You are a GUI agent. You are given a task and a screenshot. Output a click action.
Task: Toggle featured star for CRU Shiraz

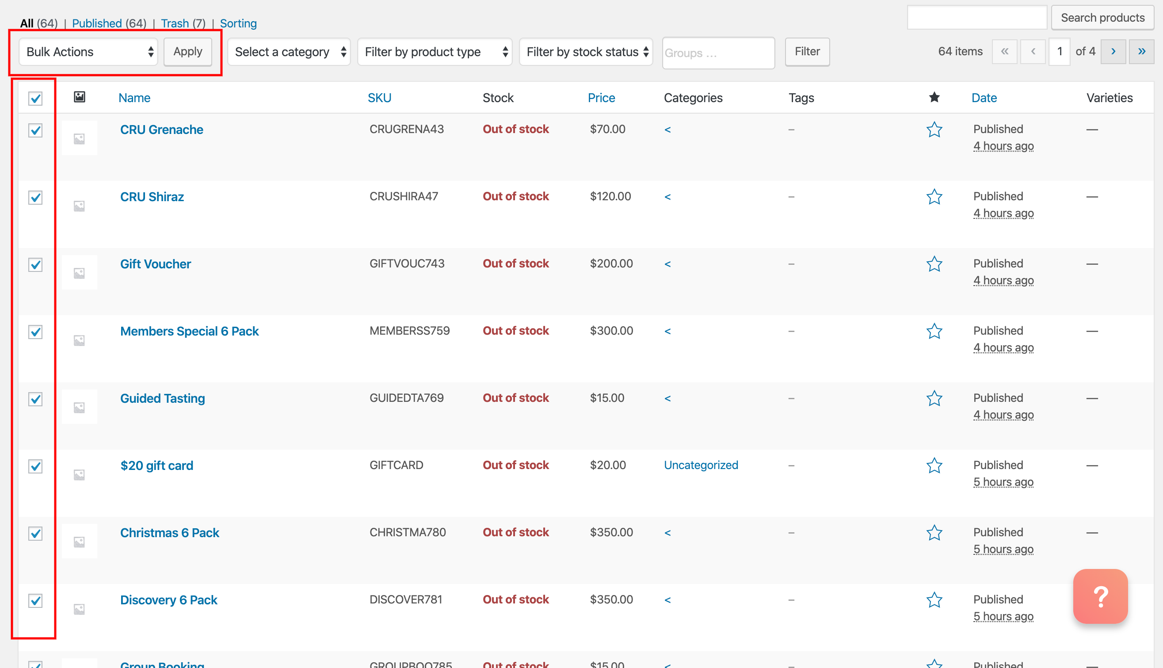click(934, 197)
